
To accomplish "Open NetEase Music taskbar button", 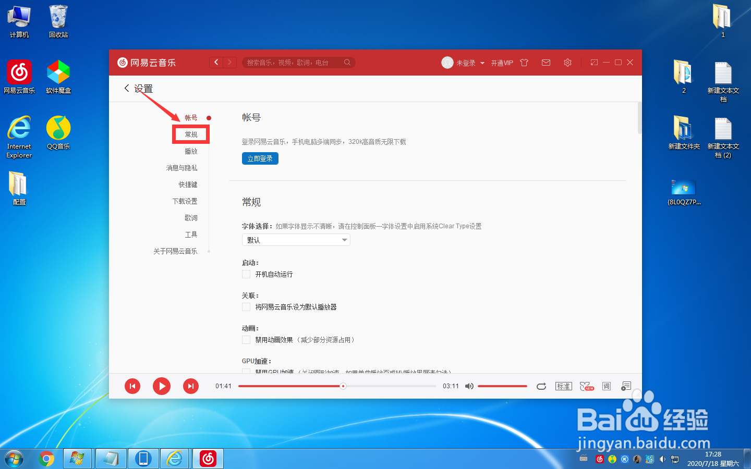I will click(x=208, y=459).
